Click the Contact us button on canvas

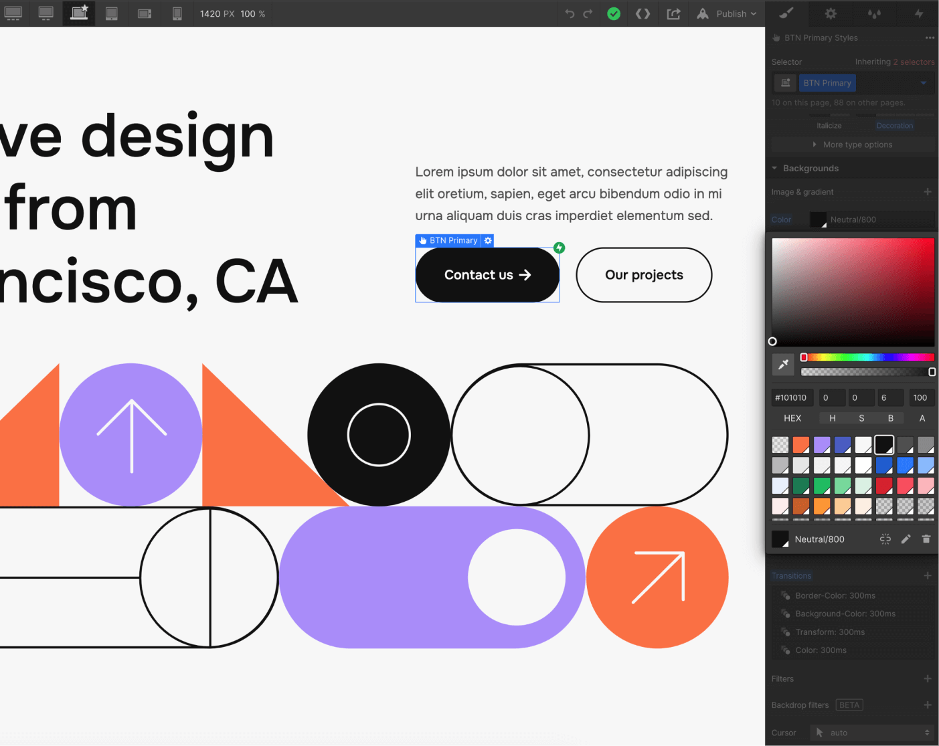coord(487,275)
